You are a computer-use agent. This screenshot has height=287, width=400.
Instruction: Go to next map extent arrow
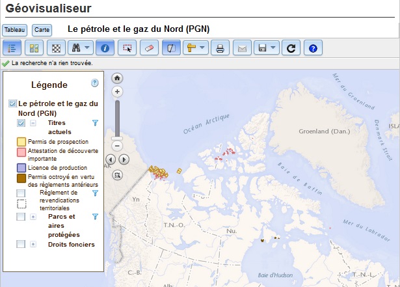(124, 159)
